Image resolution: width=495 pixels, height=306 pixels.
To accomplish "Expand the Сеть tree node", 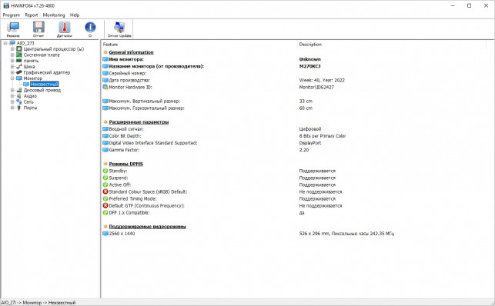I will 12,101.
